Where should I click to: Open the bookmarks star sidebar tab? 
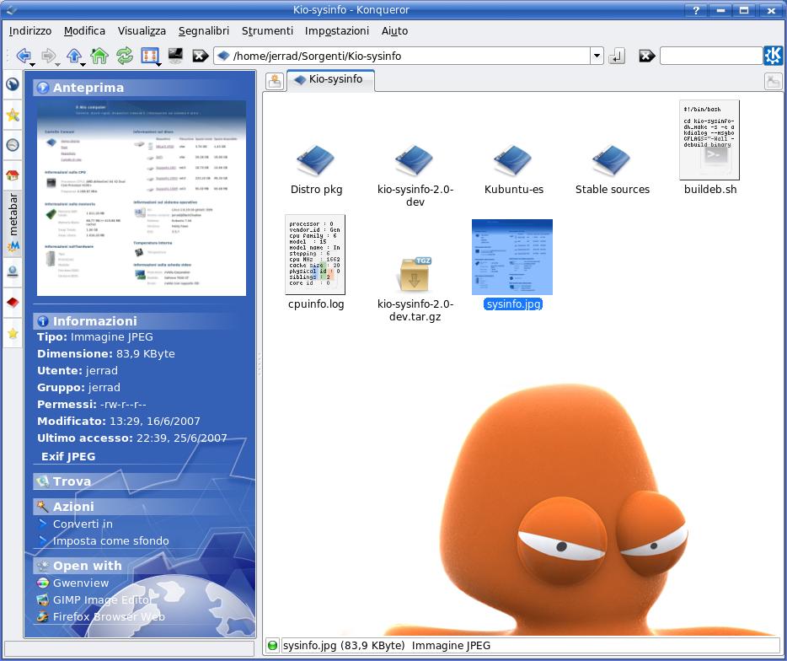pos(13,115)
